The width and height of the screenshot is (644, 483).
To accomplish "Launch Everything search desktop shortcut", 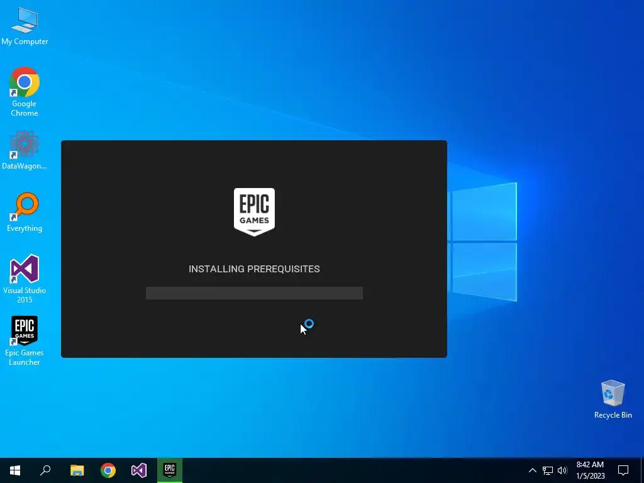I will pos(25,212).
